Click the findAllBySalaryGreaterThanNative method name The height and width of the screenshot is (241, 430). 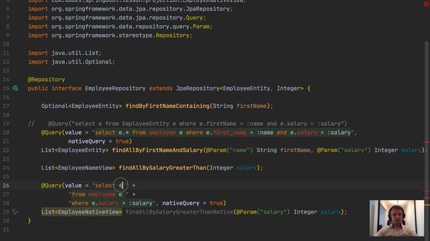click(179, 212)
